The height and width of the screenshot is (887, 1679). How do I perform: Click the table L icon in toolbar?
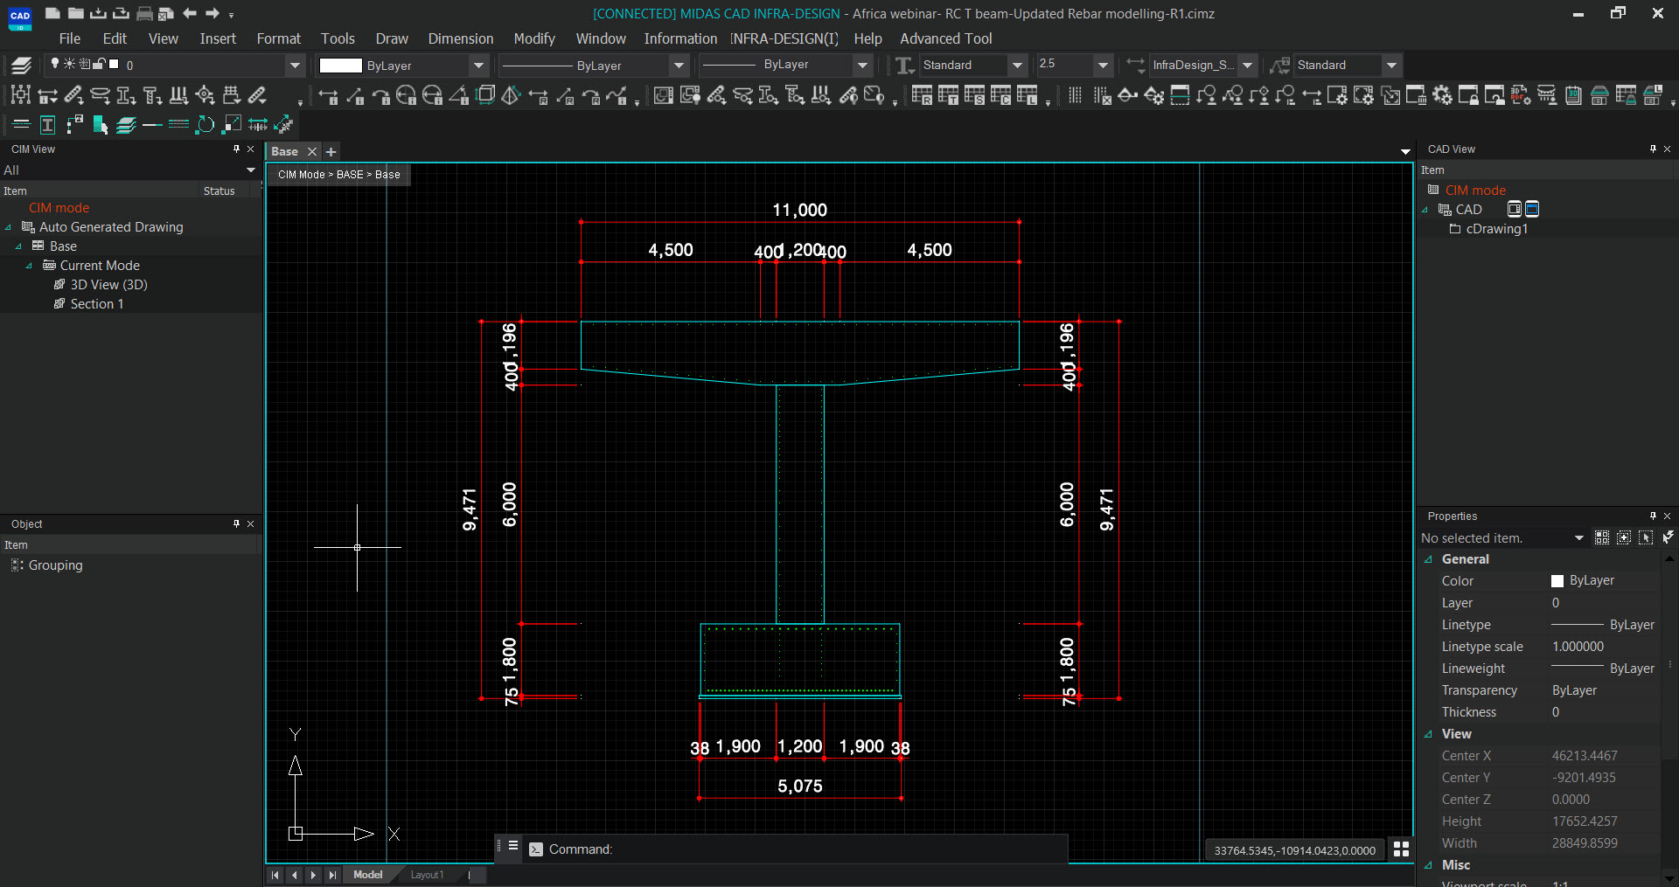point(1027,95)
